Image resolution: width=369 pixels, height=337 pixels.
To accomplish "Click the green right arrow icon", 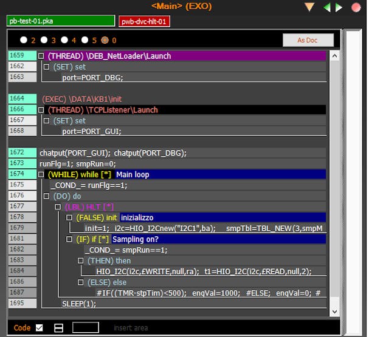I will (339, 7).
